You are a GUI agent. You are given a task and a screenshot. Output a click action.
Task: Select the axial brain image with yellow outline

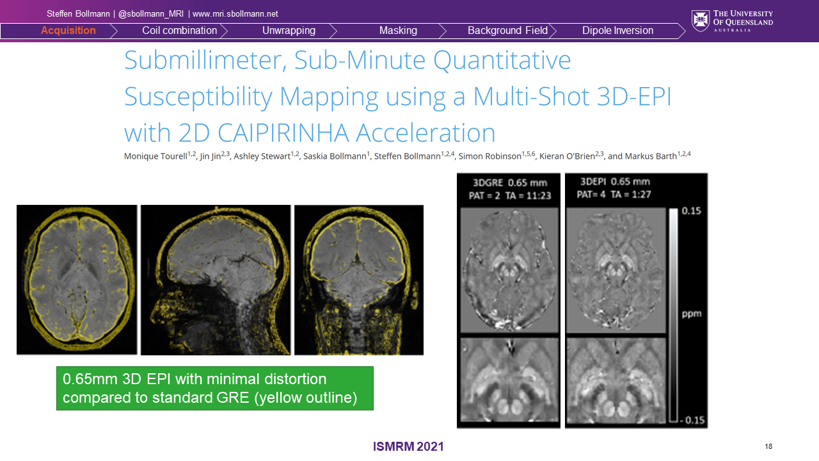click(77, 279)
